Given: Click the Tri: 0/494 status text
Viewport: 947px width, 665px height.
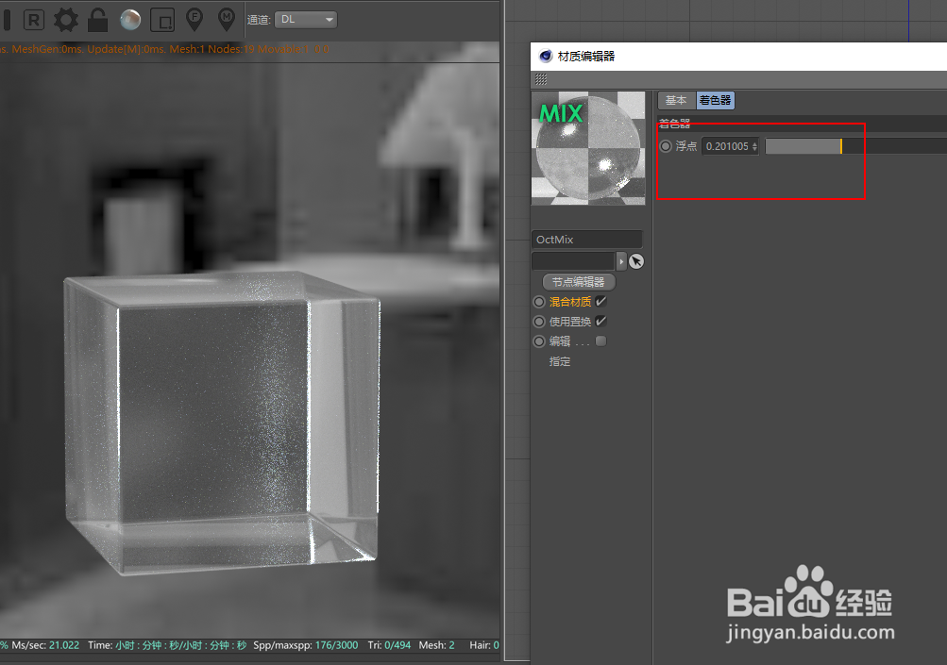Looking at the screenshot, I should click(x=389, y=645).
